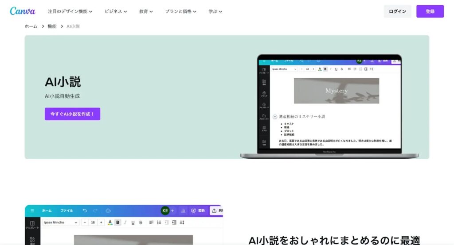454x245 pixels.
Task: Click the 今すぐAI小説を作成！ button
Action: [72, 114]
